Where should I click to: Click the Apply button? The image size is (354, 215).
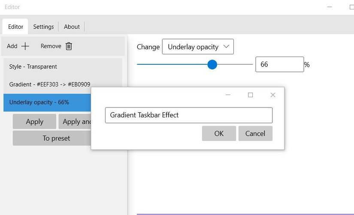pos(34,122)
